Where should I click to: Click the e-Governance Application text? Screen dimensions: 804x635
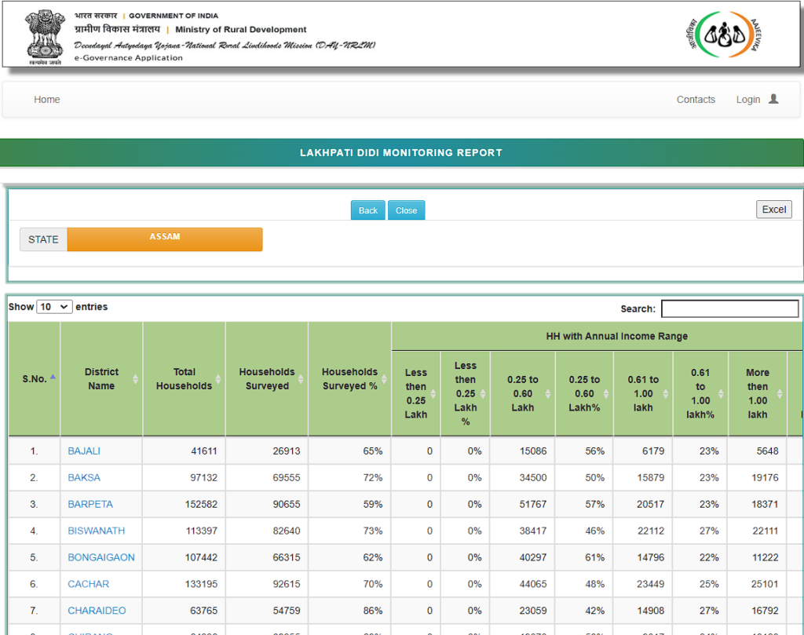coord(129,58)
